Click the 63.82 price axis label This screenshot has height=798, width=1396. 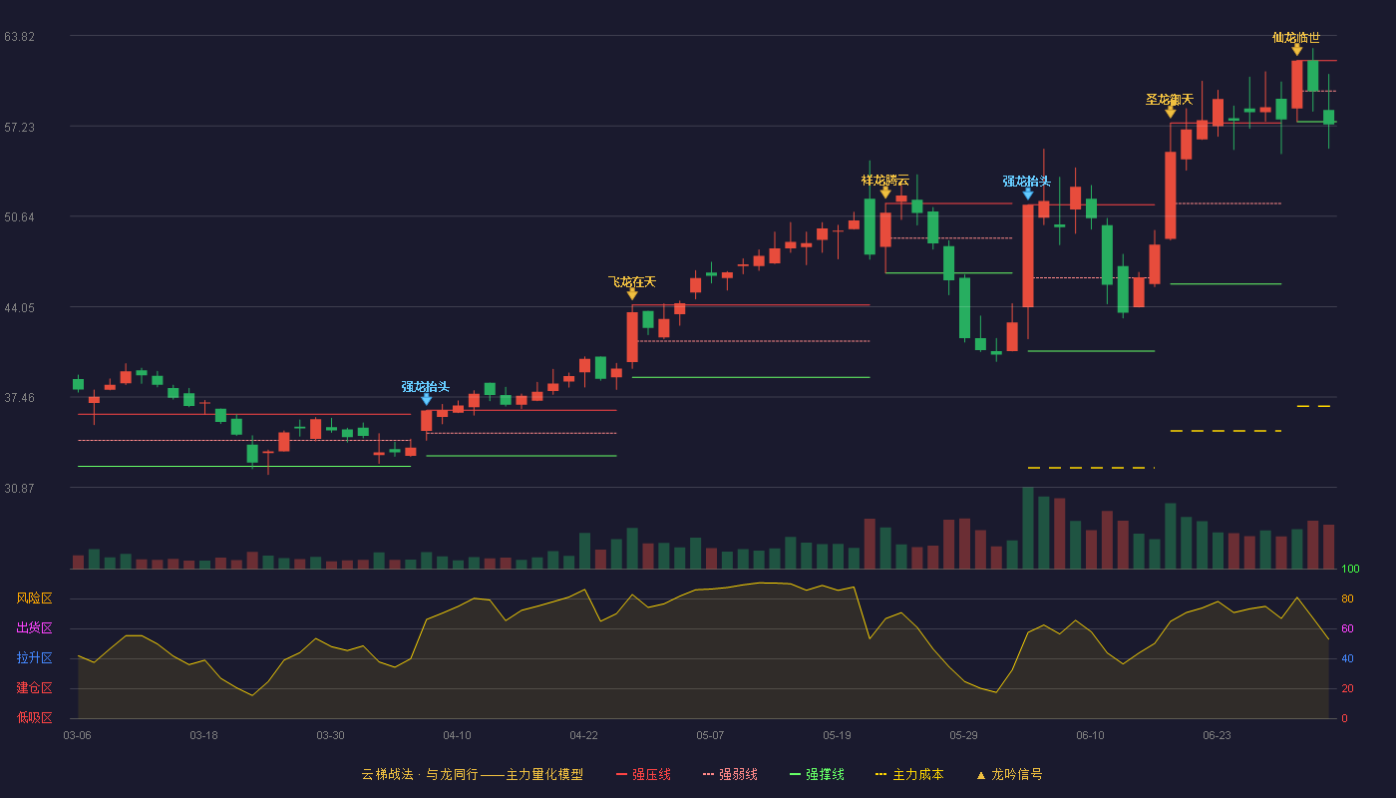coord(20,36)
